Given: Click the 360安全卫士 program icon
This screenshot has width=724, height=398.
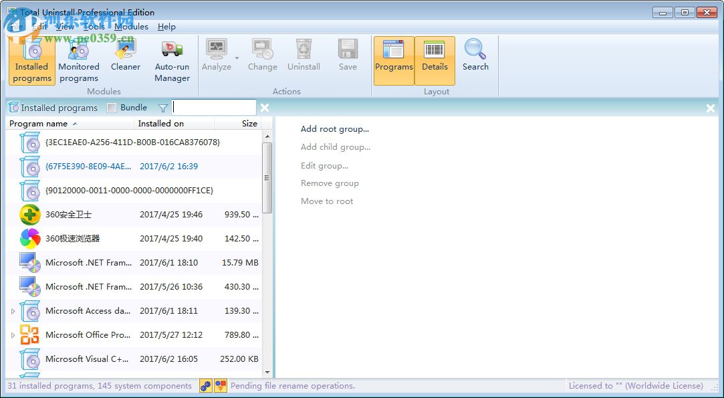Looking at the screenshot, I should (30, 215).
